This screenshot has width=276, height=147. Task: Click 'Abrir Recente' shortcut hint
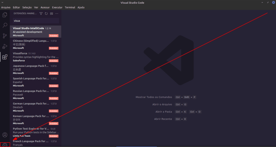click(x=163, y=119)
